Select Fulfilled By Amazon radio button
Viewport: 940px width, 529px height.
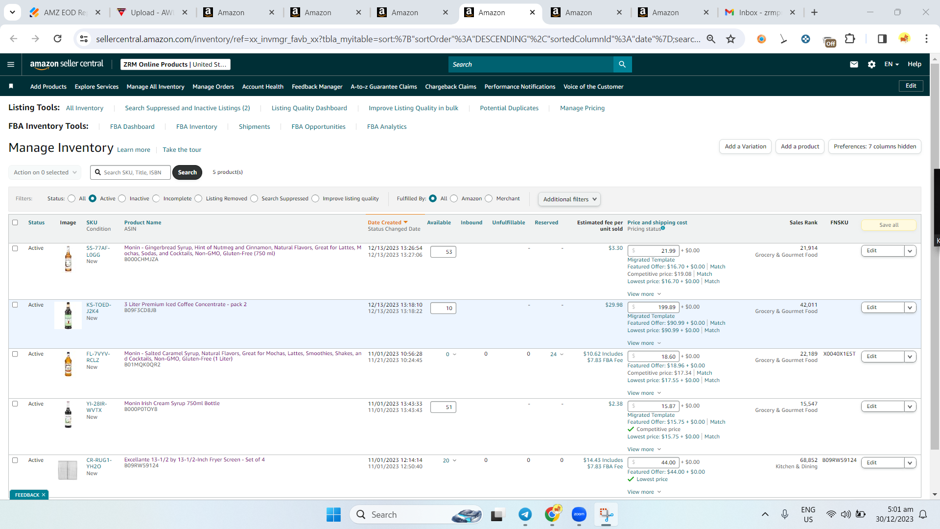pos(454,198)
